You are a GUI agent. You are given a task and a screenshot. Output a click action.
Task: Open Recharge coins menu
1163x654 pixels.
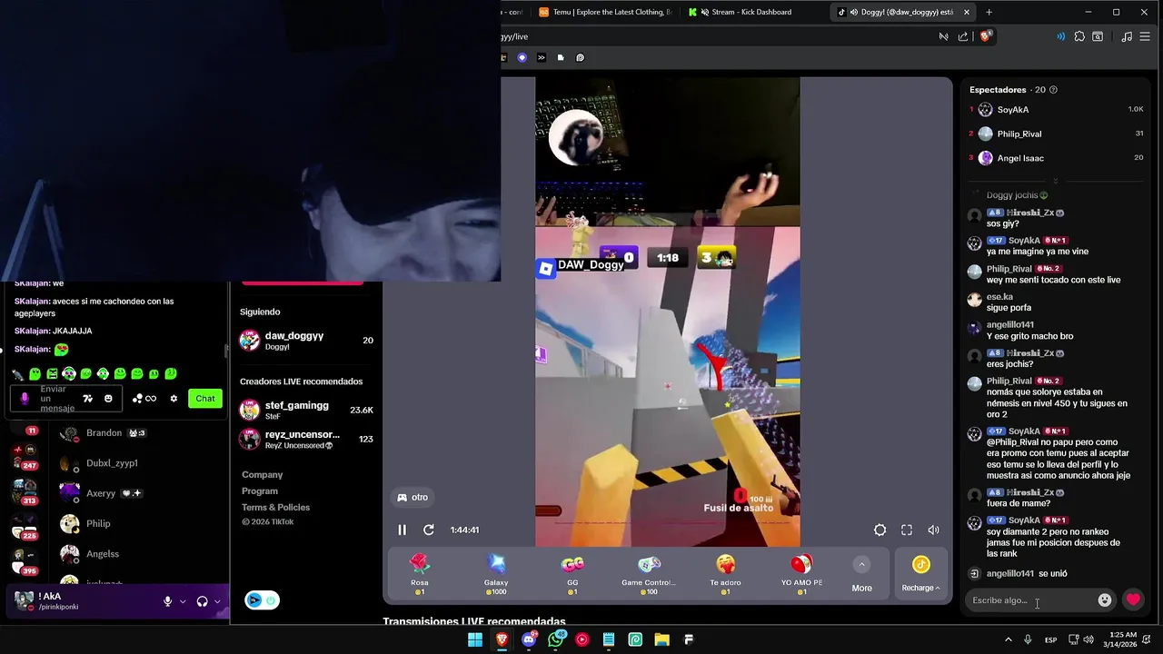point(920,575)
